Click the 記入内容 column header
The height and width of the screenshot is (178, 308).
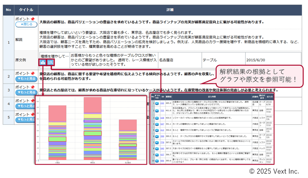[x=212, y=97]
